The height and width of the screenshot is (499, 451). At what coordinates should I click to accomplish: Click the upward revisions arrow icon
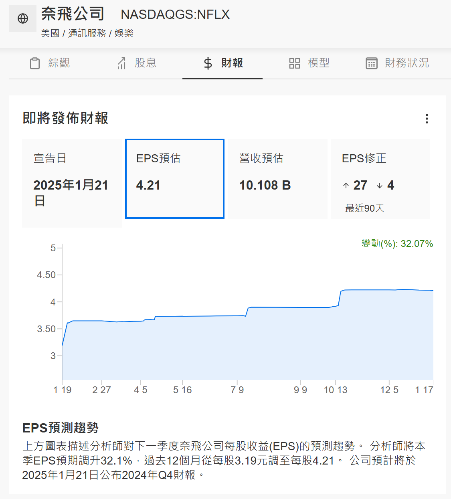[346, 186]
